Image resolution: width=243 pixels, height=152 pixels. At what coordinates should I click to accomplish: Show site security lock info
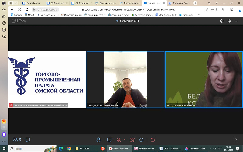click(x=34, y=9)
